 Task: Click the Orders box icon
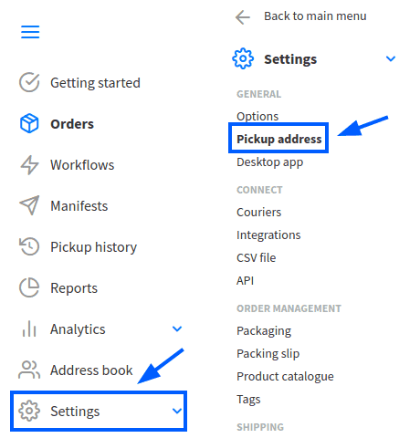point(29,123)
